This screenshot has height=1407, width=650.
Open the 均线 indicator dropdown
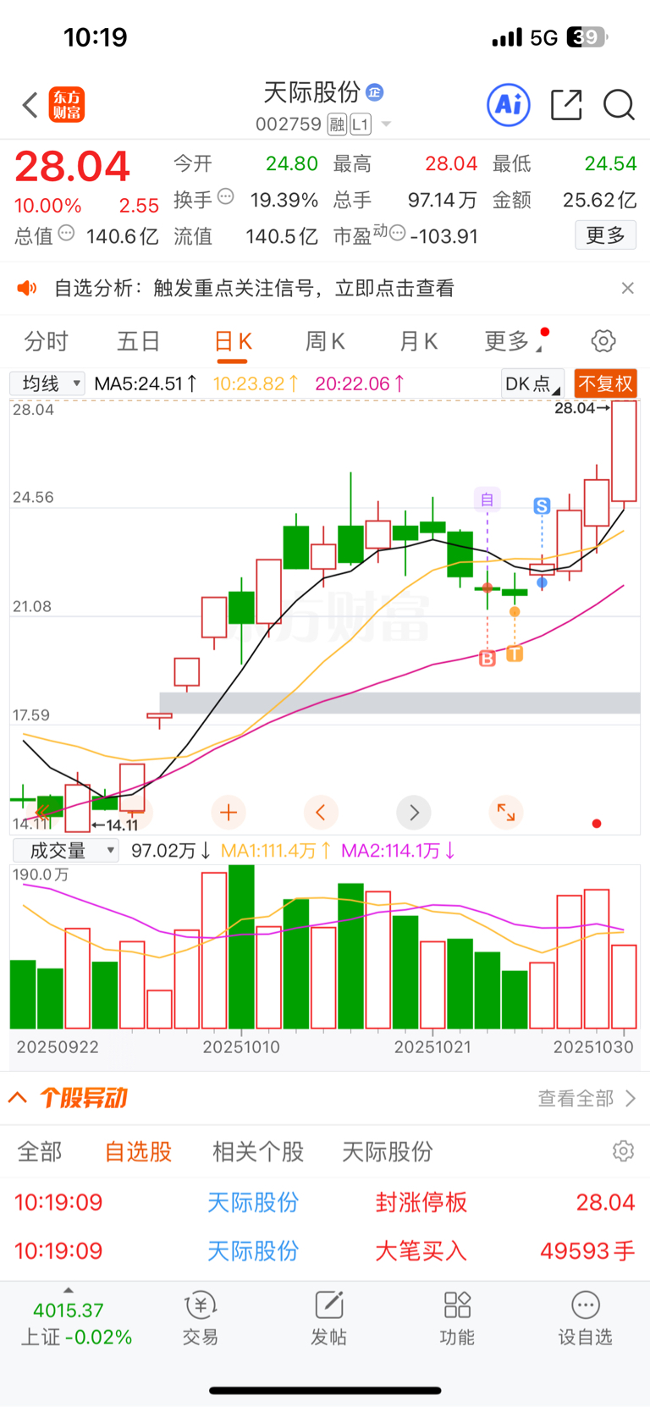pyautogui.click(x=47, y=383)
